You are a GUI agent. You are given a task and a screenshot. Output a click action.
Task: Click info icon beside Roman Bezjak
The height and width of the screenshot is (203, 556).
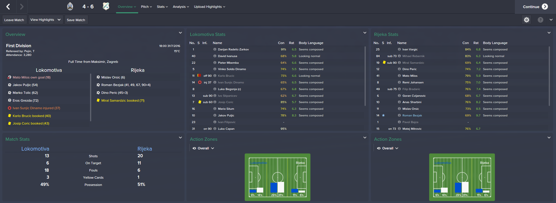coord(399,116)
